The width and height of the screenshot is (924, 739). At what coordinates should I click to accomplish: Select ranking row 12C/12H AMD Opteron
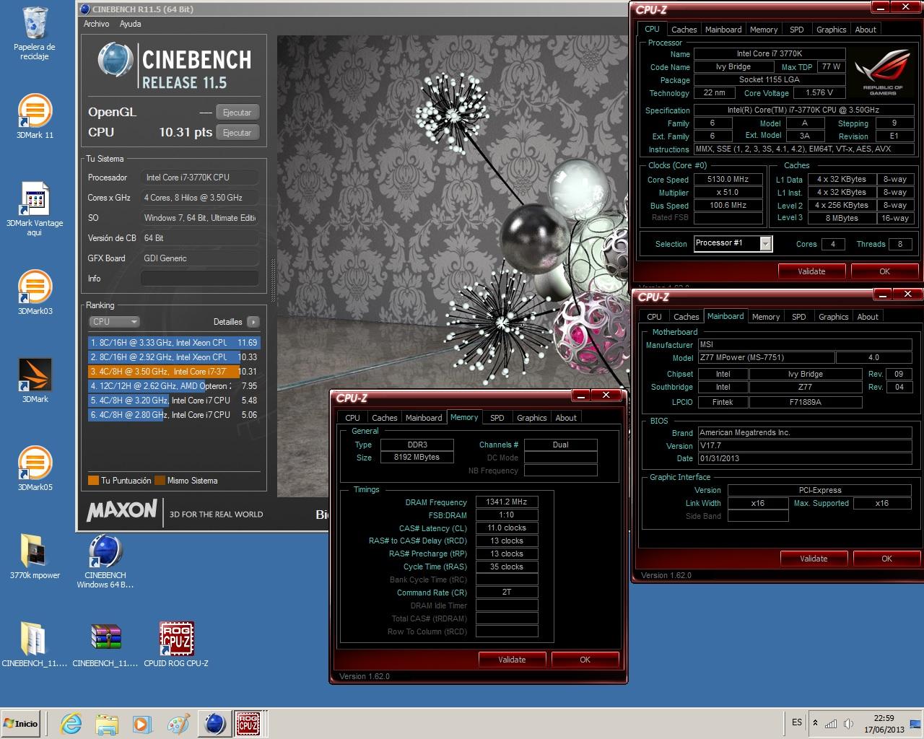pyautogui.click(x=173, y=386)
